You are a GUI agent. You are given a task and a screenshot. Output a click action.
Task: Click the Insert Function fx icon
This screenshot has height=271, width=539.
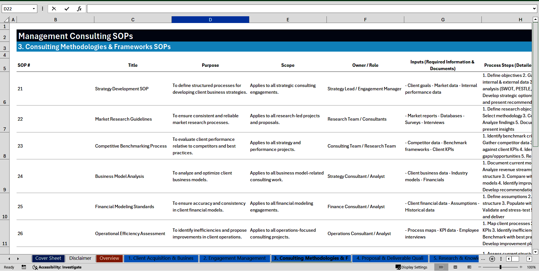pyautogui.click(x=79, y=9)
